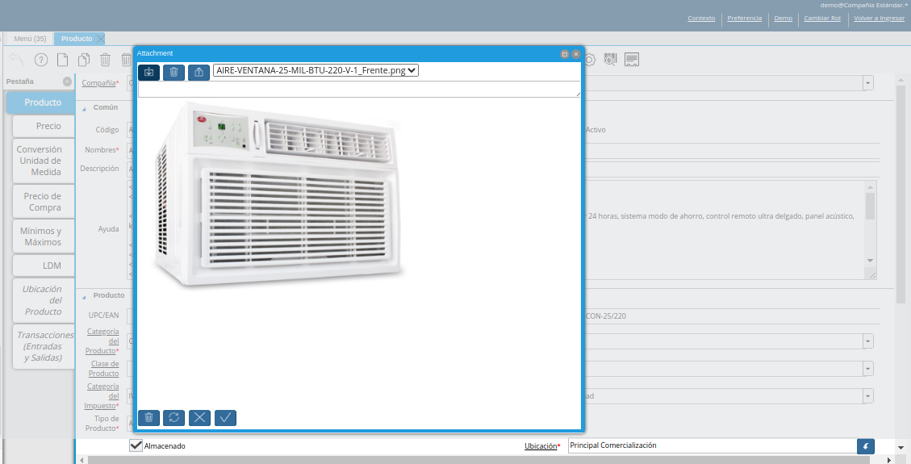Click the download attachment icon in the Attachment dialog

pyautogui.click(x=148, y=72)
